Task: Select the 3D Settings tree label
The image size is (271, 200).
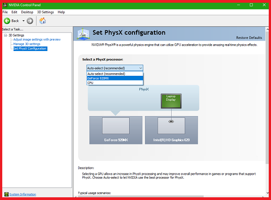Action: pos(16,35)
